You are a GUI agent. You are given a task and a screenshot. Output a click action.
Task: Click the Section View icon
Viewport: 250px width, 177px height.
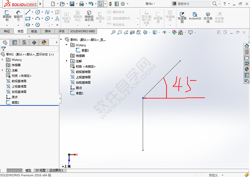(132, 32)
